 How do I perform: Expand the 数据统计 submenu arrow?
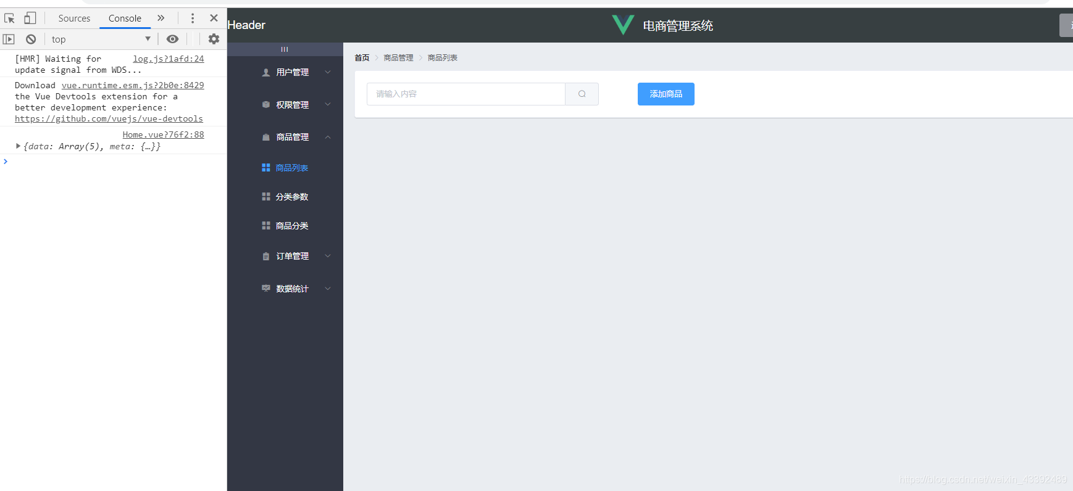point(328,288)
